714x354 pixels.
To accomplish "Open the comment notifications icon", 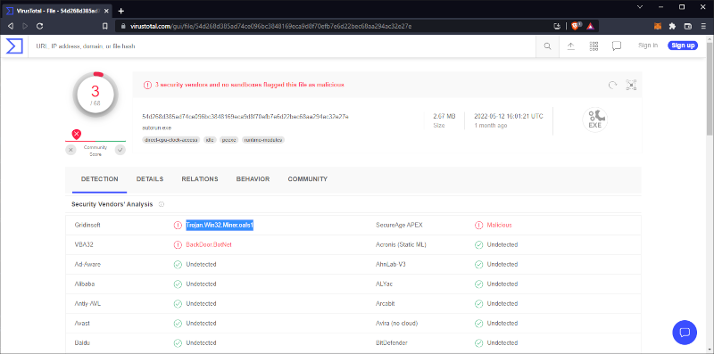I will (x=617, y=46).
